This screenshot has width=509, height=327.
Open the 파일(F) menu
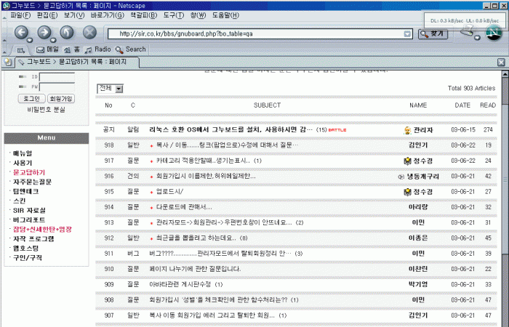[x=16, y=15]
